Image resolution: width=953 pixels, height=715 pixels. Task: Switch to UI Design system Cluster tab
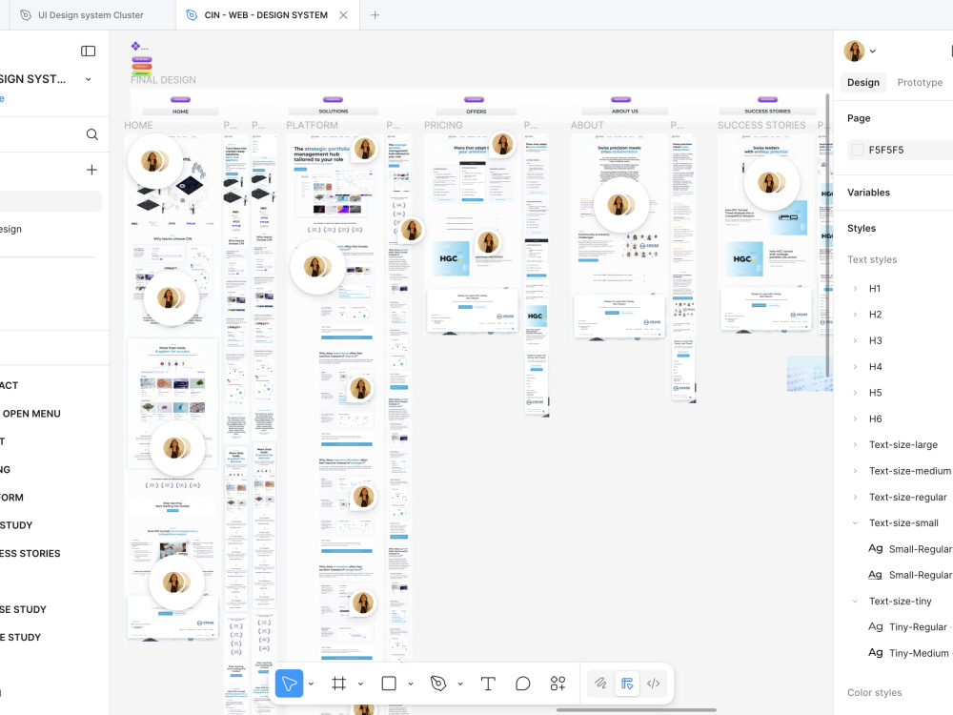pos(91,15)
